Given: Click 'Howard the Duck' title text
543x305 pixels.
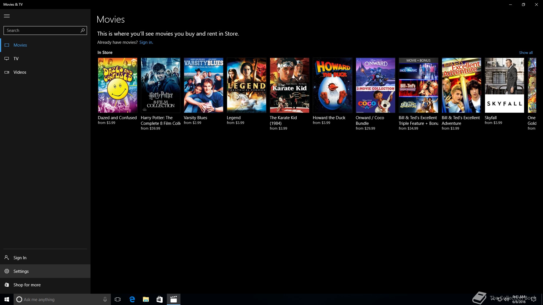Looking at the screenshot, I should point(329,118).
